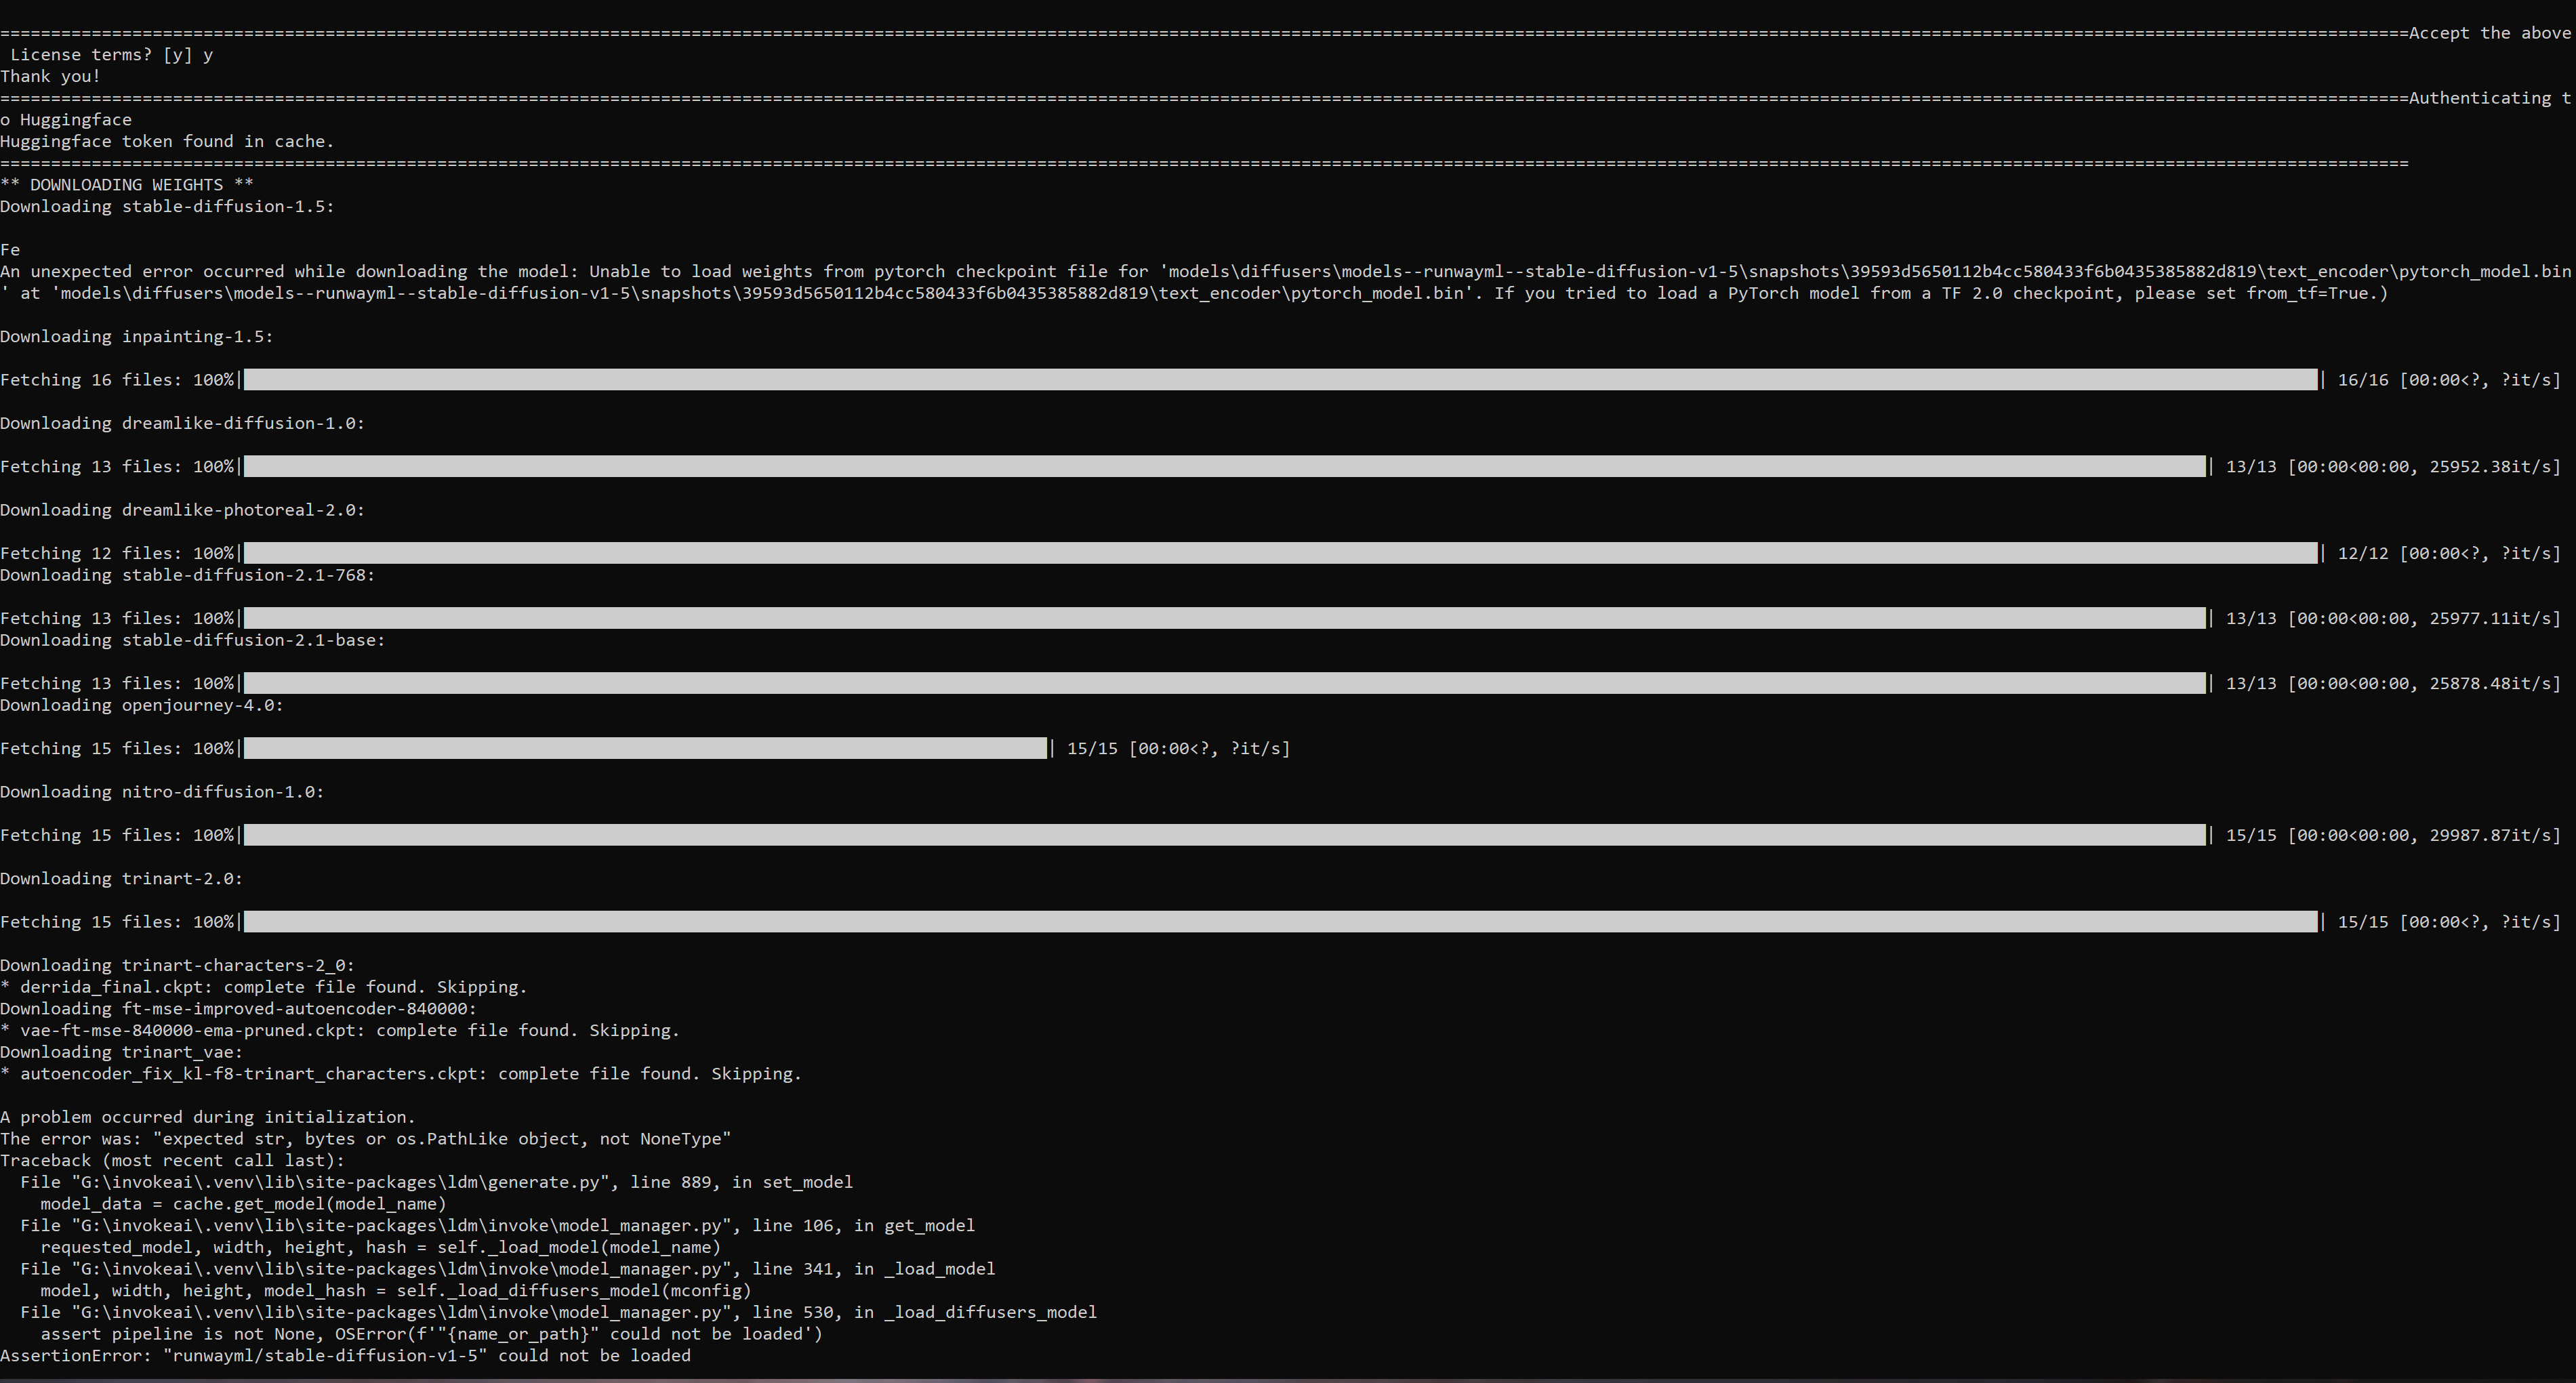
Task: Click the dreamlike-photoreal-2.0 progress bar
Action: click(1280, 553)
